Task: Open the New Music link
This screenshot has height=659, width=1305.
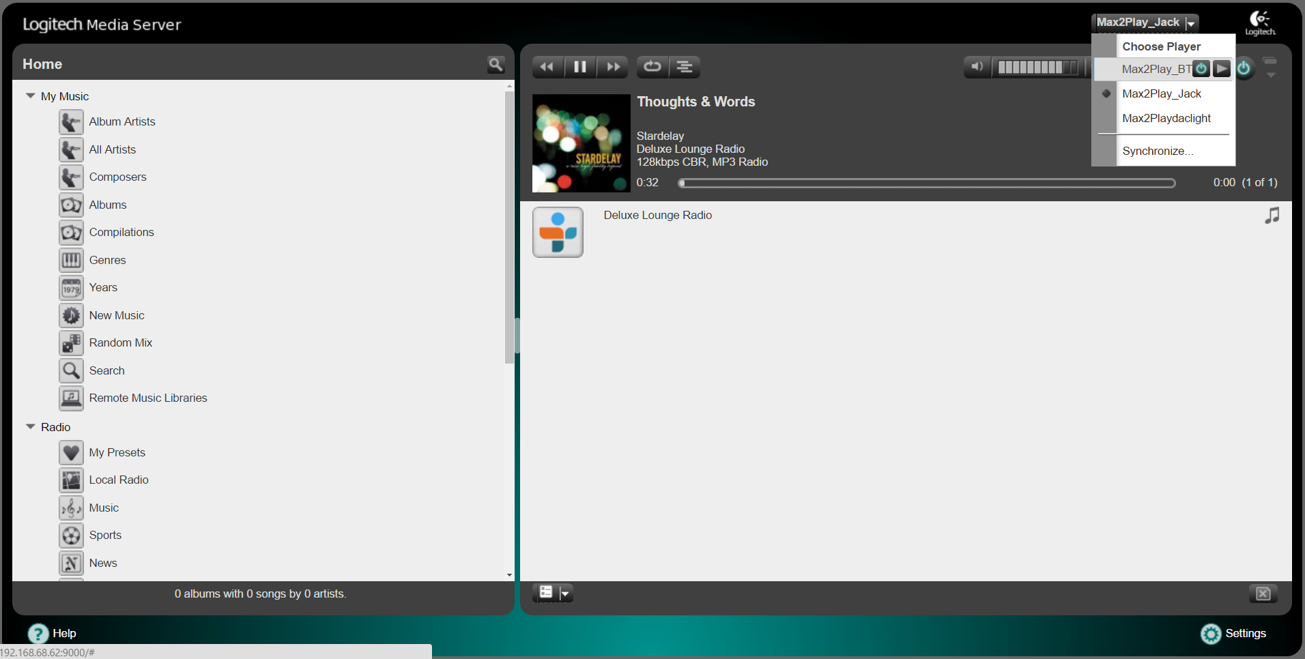Action: (117, 315)
